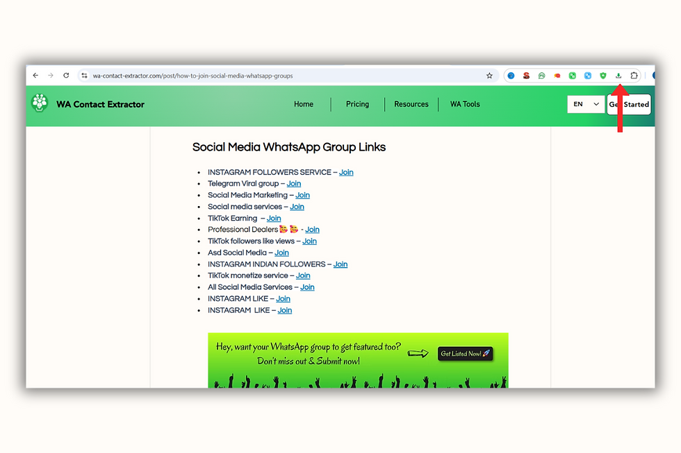Image resolution: width=681 pixels, height=453 pixels.
Task: Expand the EN language dropdown
Action: pyautogui.click(x=586, y=104)
